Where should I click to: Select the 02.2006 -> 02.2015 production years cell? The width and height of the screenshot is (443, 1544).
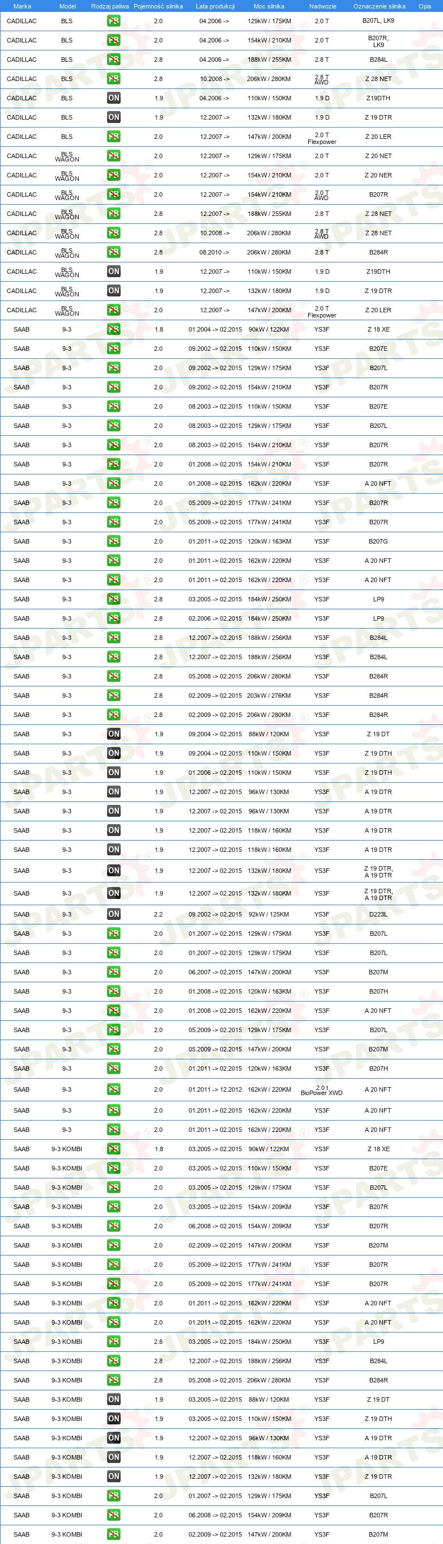[215, 618]
